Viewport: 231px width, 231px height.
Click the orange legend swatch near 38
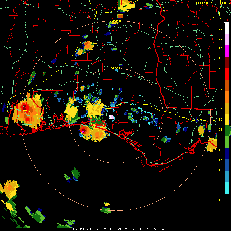[227, 97]
